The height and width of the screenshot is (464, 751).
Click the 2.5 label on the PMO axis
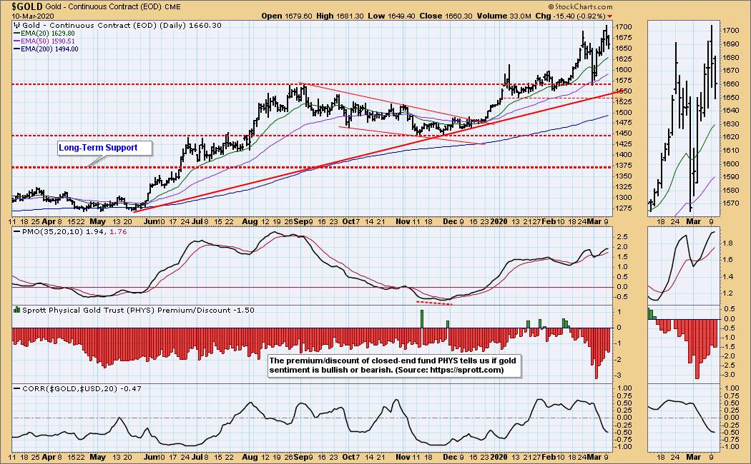tap(622, 237)
